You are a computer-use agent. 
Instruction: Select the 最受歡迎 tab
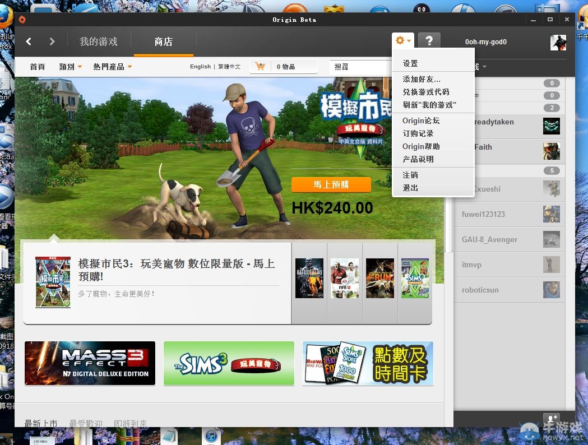click(x=86, y=423)
